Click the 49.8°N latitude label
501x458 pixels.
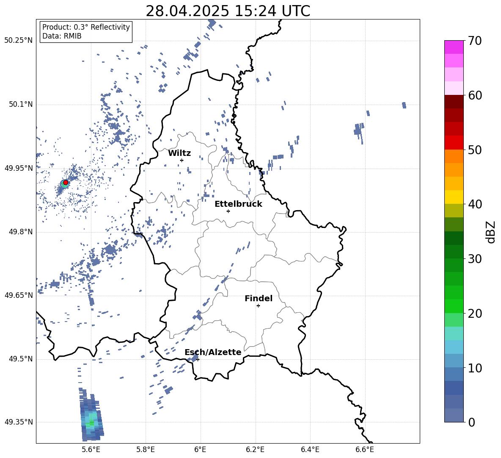point(20,232)
